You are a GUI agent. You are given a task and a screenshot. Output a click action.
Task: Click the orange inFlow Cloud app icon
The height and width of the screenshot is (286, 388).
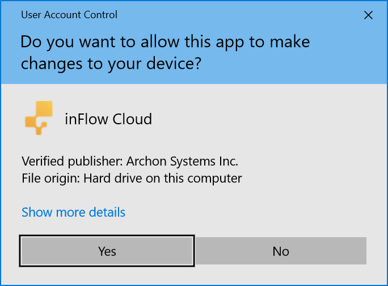(39, 118)
